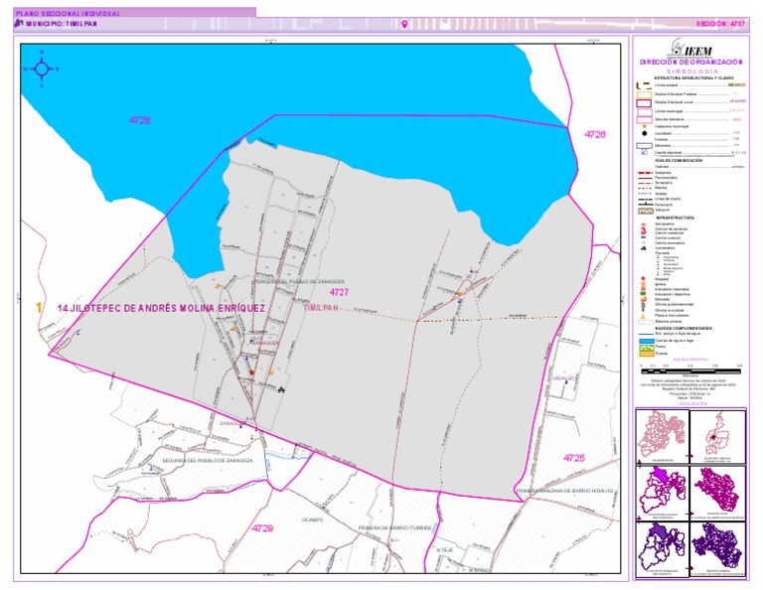
Task: Click the Autopista red line symbol
Action: tap(645, 173)
